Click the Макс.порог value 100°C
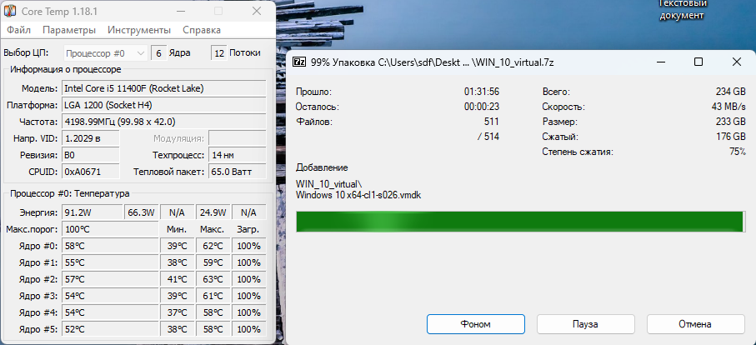 [110, 229]
